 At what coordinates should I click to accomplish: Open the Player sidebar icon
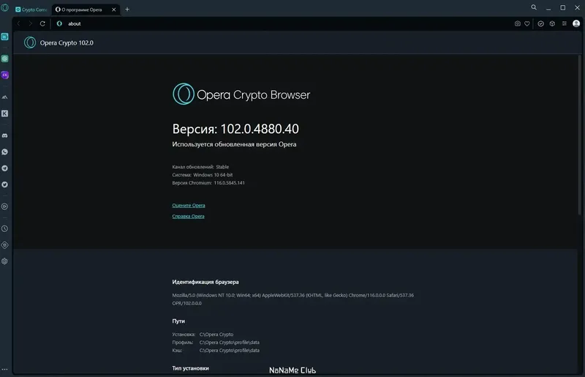(5, 206)
